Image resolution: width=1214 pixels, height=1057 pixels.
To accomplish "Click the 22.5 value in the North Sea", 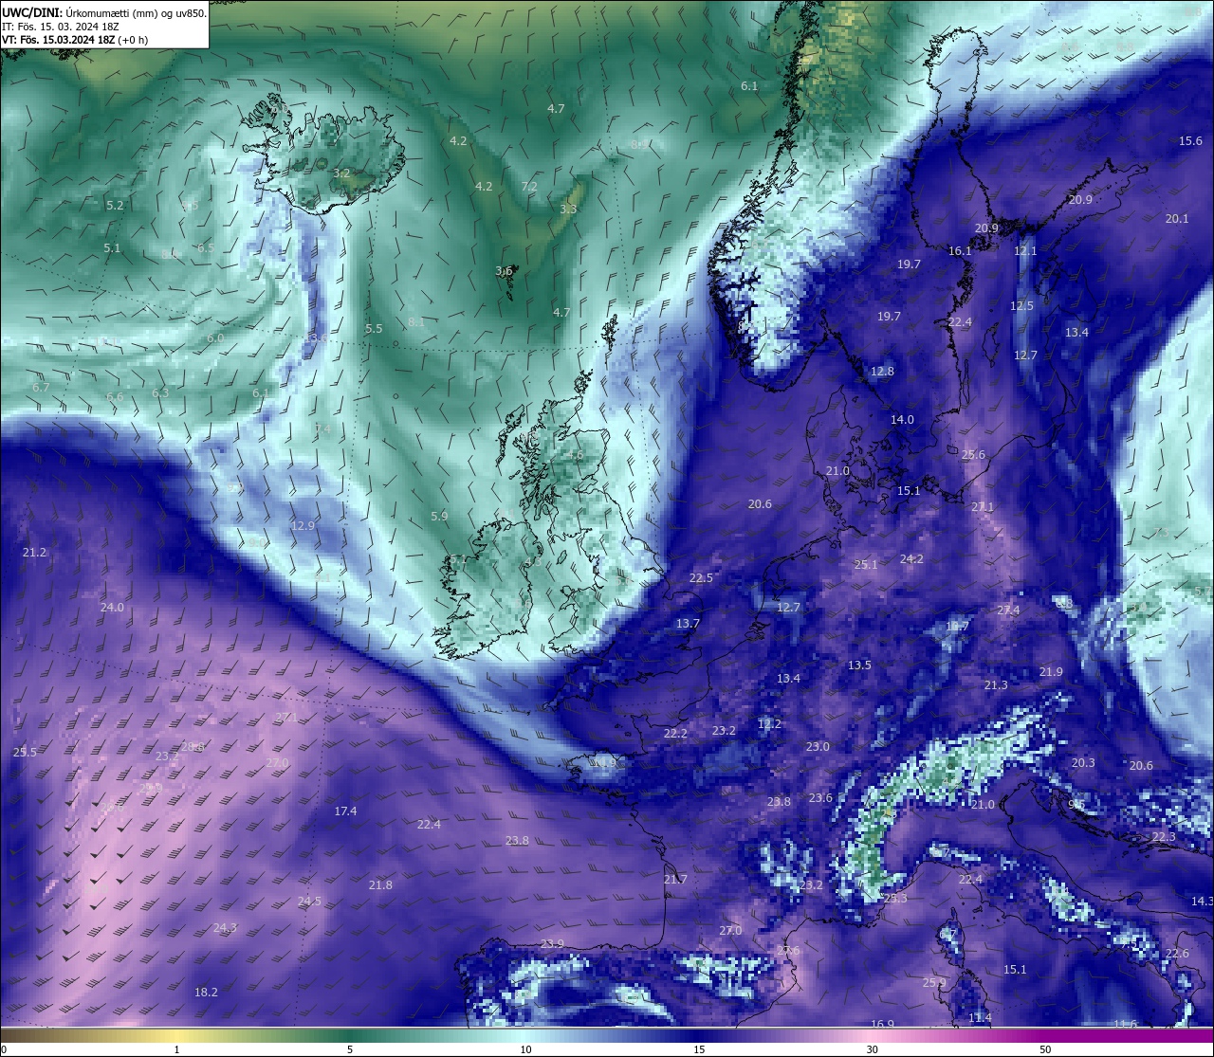I will 701,578.
